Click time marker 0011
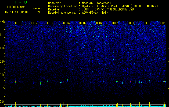The image size is (169, 107). [18, 23]
